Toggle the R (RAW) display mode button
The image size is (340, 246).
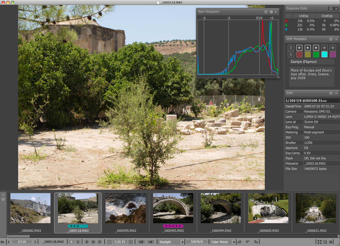[71, 242]
